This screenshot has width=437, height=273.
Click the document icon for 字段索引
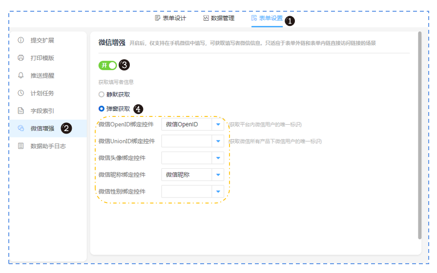(x=21, y=111)
